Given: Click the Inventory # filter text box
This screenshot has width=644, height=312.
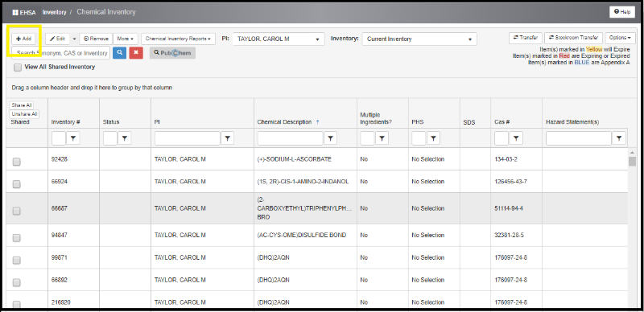Looking at the screenshot, I should (x=59, y=139).
